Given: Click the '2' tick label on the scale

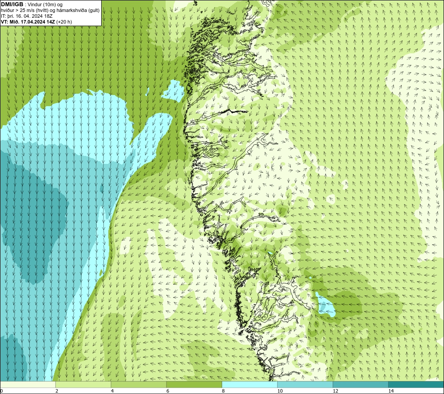Looking at the screenshot, I should click(x=57, y=391).
